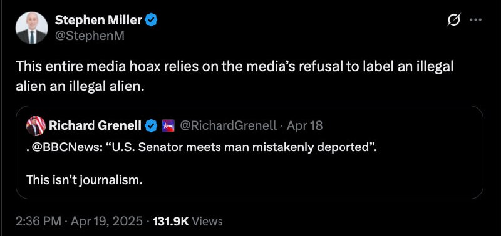Image resolution: width=501 pixels, height=236 pixels.
Task: Click Stephen Miller's blue verified badge
Action: click(151, 21)
